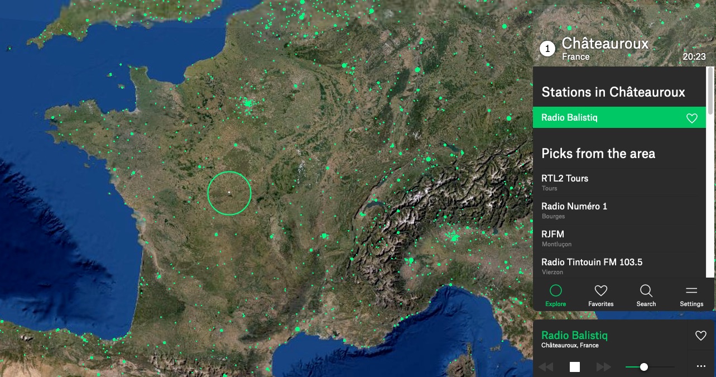The height and width of the screenshot is (377, 716).
Task: Skip to the next station
Action: tap(604, 367)
